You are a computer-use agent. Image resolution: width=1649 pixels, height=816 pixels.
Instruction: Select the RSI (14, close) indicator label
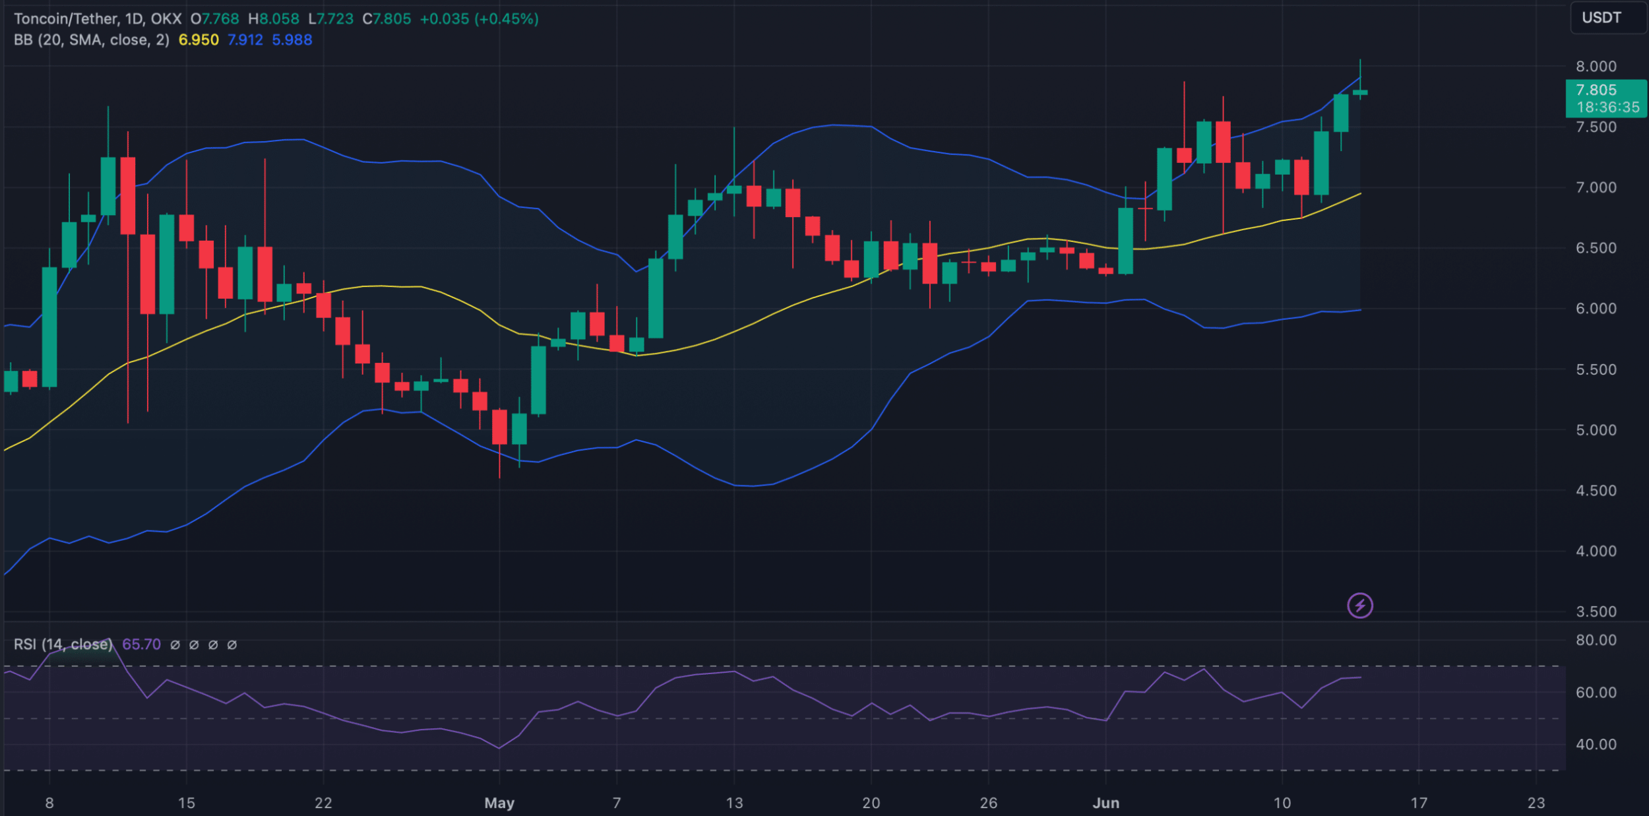pos(63,644)
